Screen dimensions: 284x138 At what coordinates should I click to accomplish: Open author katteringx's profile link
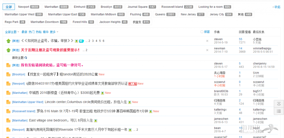point(220,109)
